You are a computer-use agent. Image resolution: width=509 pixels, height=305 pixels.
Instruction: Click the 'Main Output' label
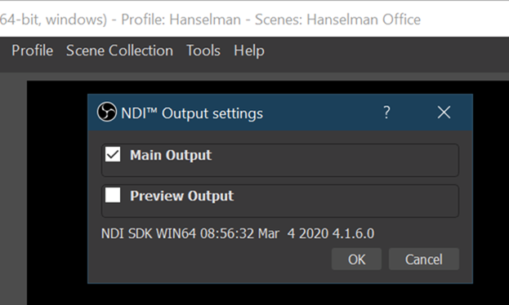[x=171, y=155]
